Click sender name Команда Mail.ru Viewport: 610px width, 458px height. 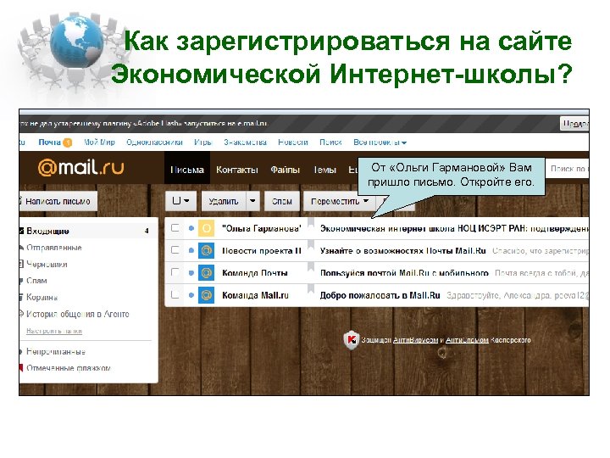(x=255, y=295)
